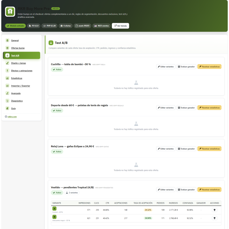The width and height of the screenshot is (229, 229).
Task: Click the flask placeholder in Reloj Luna card
Action: 136,165
